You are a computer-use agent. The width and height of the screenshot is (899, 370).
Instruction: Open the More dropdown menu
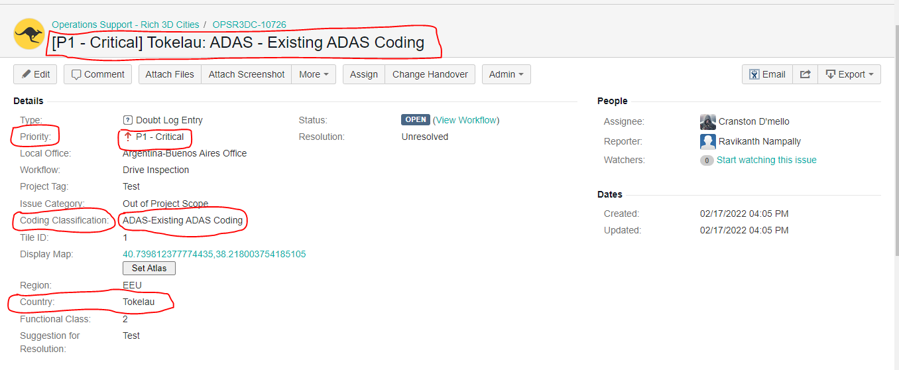pyautogui.click(x=314, y=74)
